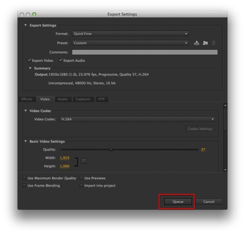245x234 pixels.
Task: Toggle the Export Audio checkbox
Action: click(60, 60)
